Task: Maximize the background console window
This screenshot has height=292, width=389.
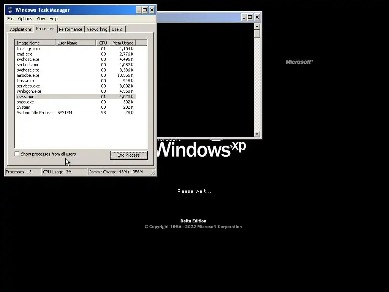Action: [250, 17]
